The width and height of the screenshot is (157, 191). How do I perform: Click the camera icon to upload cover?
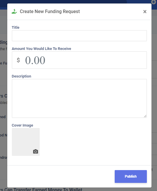[x=35, y=152]
